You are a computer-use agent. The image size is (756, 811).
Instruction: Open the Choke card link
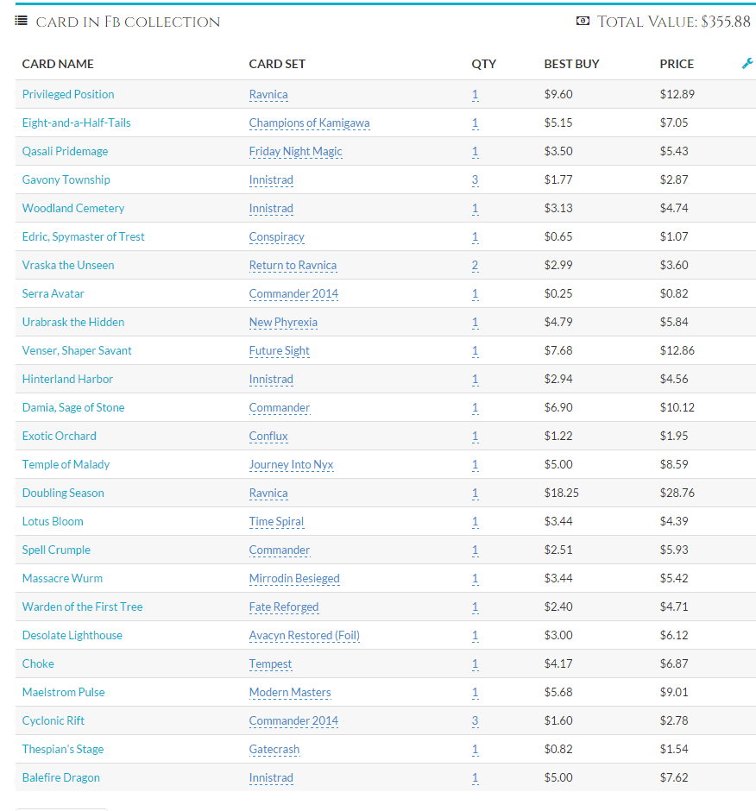click(x=38, y=663)
